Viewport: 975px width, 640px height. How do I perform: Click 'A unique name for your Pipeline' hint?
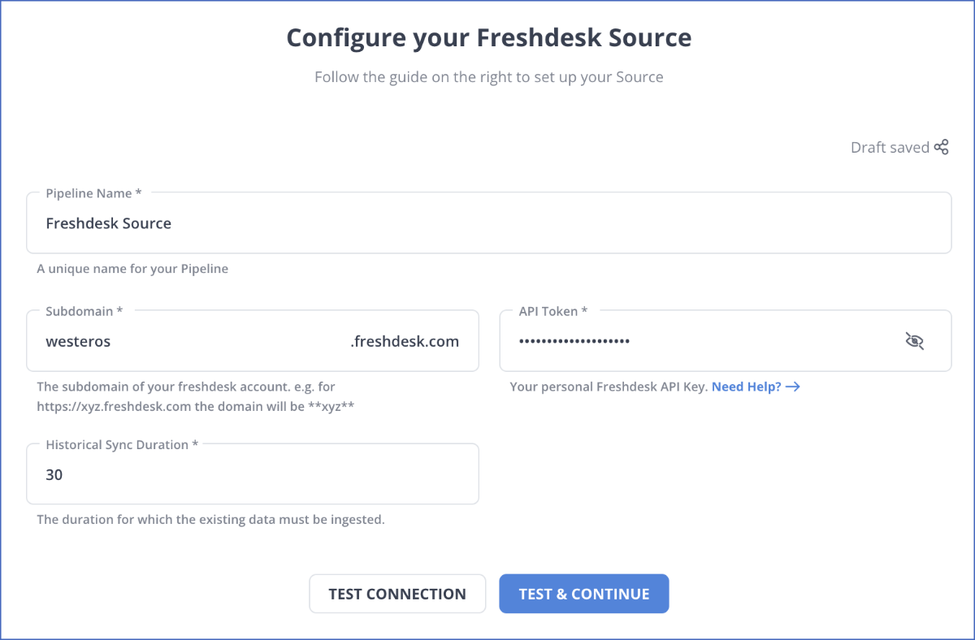pyautogui.click(x=132, y=269)
